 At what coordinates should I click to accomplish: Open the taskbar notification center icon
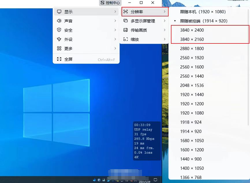155,180
